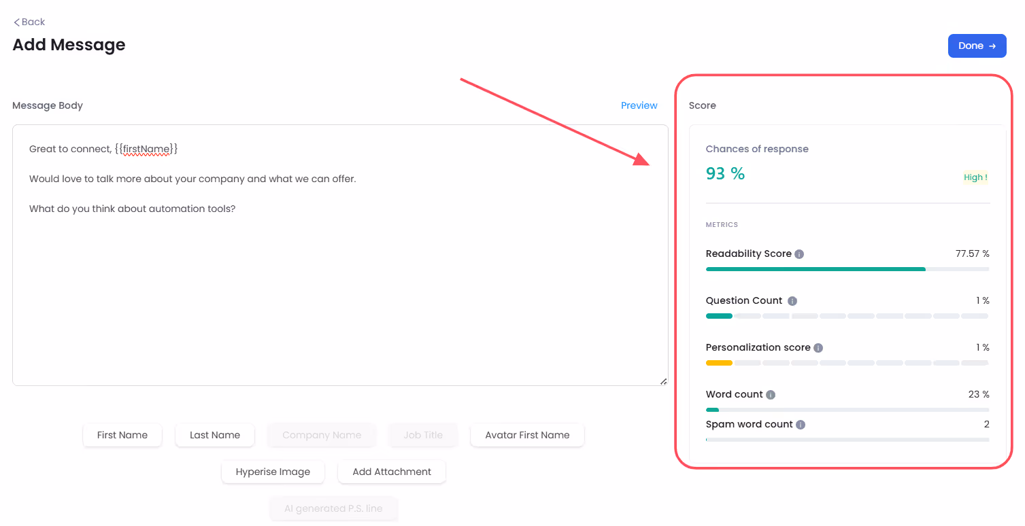Insert the Job Title variable
This screenshot has height=526, width=1025.
tap(423, 435)
